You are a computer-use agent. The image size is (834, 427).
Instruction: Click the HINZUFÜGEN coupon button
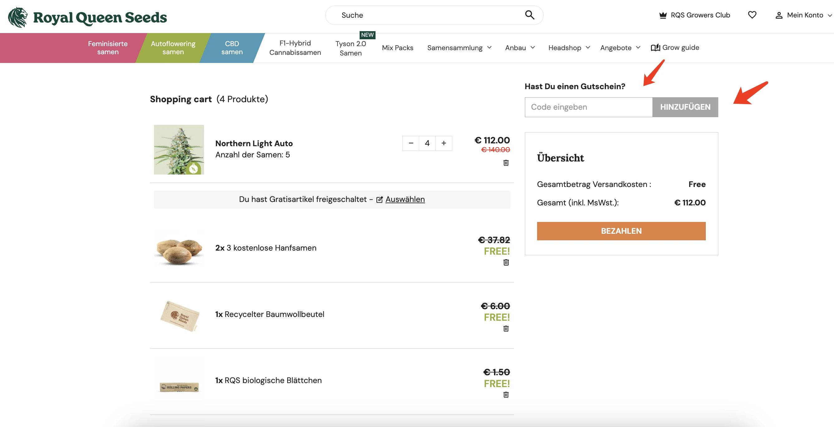click(685, 107)
